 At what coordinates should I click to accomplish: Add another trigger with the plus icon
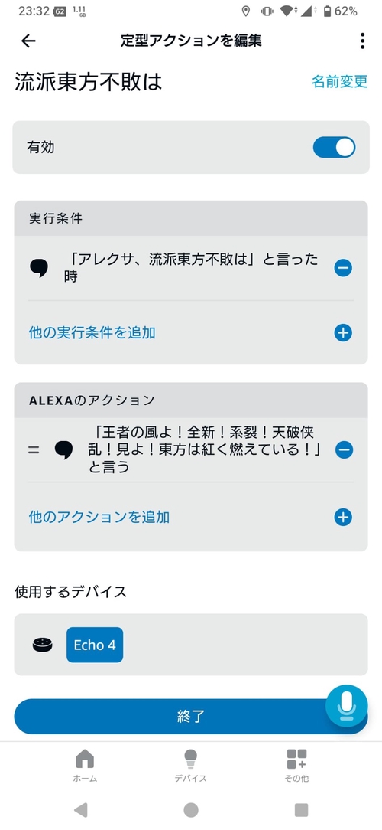(343, 333)
